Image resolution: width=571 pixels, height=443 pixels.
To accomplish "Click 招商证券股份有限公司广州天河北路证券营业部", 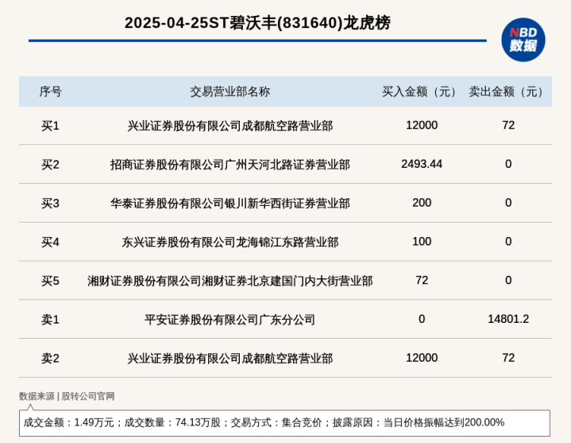I will coord(230,165).
